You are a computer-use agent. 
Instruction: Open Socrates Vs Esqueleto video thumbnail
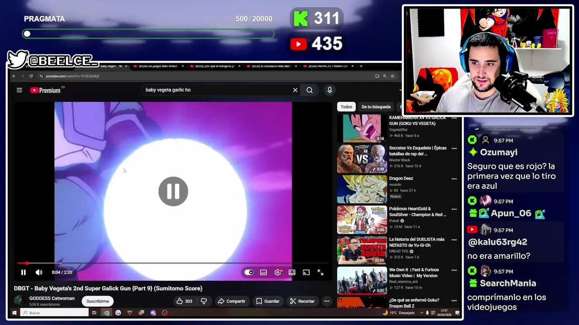click(362, 158)
